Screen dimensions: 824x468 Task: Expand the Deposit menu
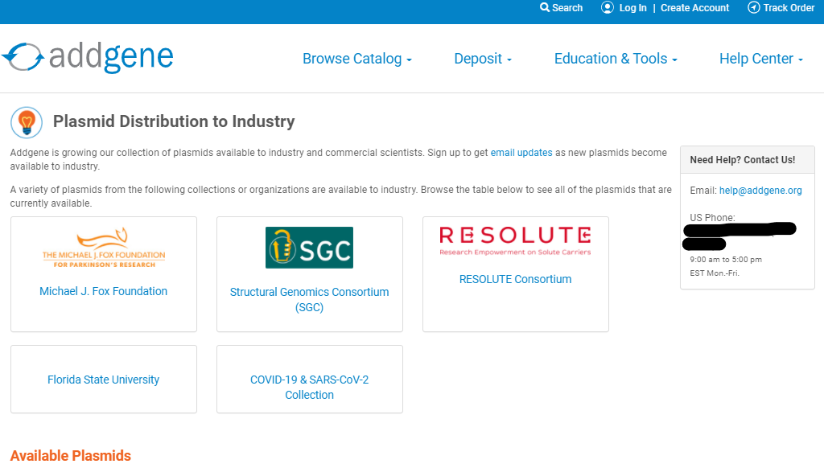tap(483, 59)
